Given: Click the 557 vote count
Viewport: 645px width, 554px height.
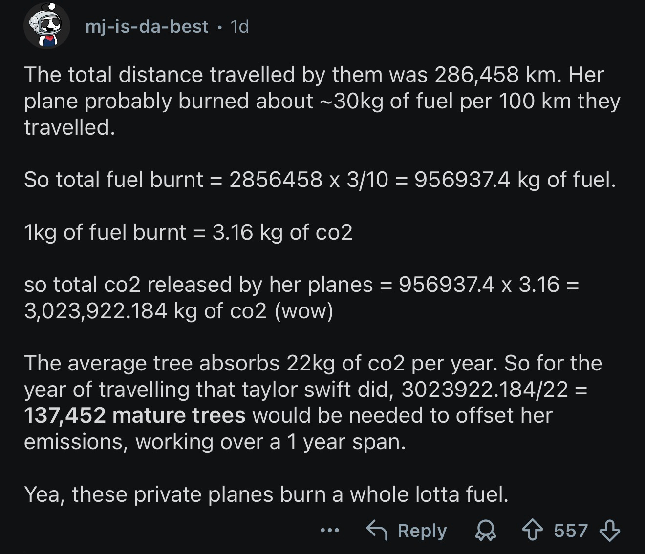Looking at the screenshot, I should point(571,531).
